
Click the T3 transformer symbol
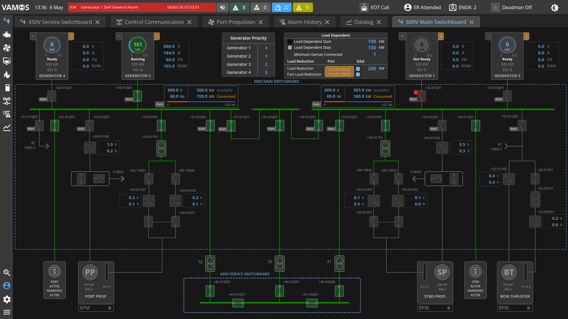pos(280,263)
